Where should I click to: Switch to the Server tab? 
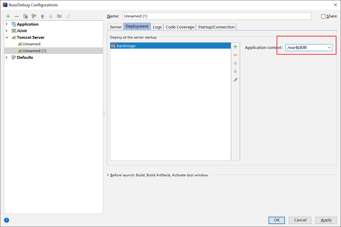pos(116,27)
